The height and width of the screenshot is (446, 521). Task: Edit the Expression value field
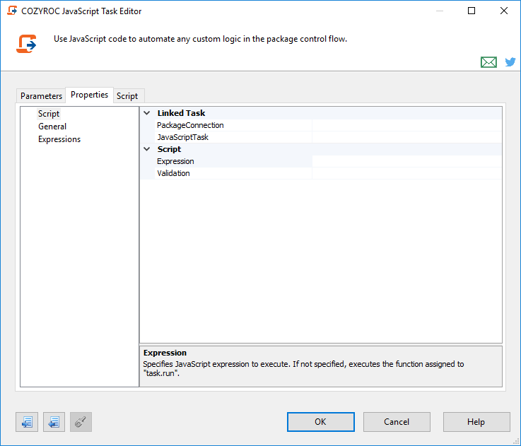click(x=407, y=161)
